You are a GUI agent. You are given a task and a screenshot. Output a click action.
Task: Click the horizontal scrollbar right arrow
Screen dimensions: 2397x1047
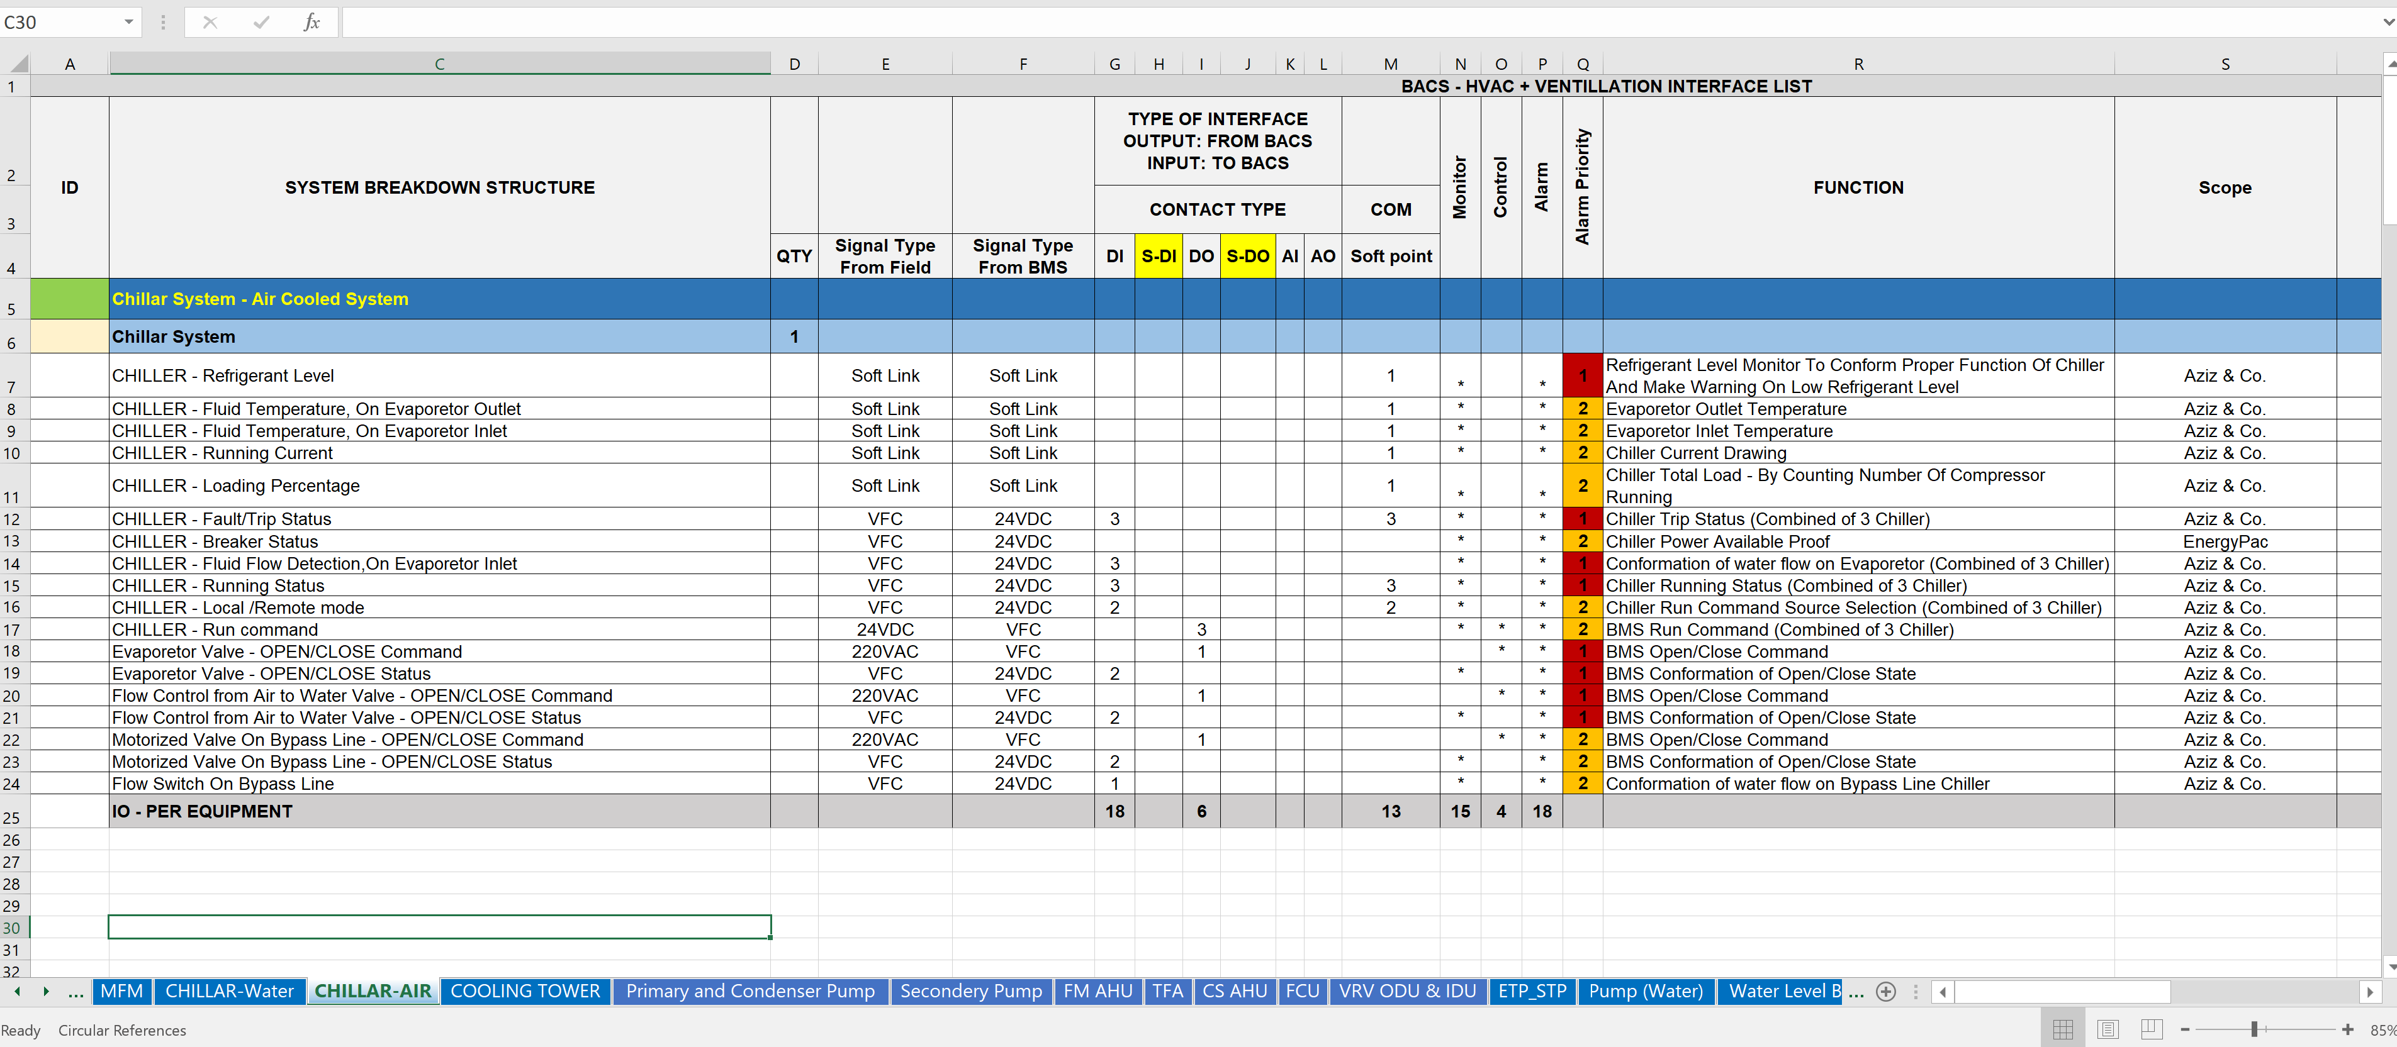(2369, 992)
